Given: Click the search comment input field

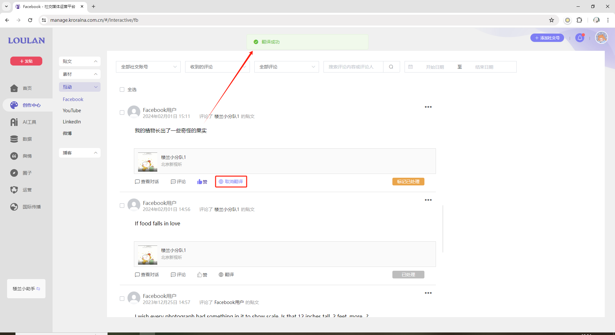Looking at the screenshot, I should click(353, 67).
